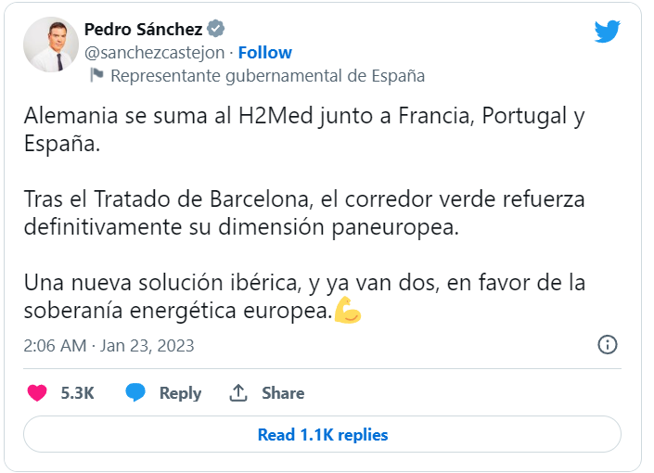
Task: Open the 2:06 AM Jan 23, 2023 timestamp
Action: (109, 345)
